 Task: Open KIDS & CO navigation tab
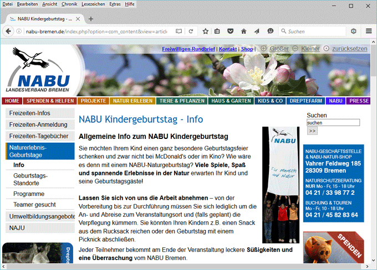(x=270, y=101)
